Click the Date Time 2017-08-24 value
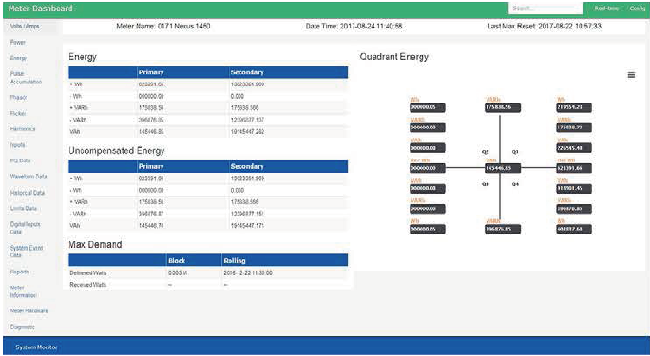Image resolution: width=650 pixels, height=356 pixels. point(354,26)
